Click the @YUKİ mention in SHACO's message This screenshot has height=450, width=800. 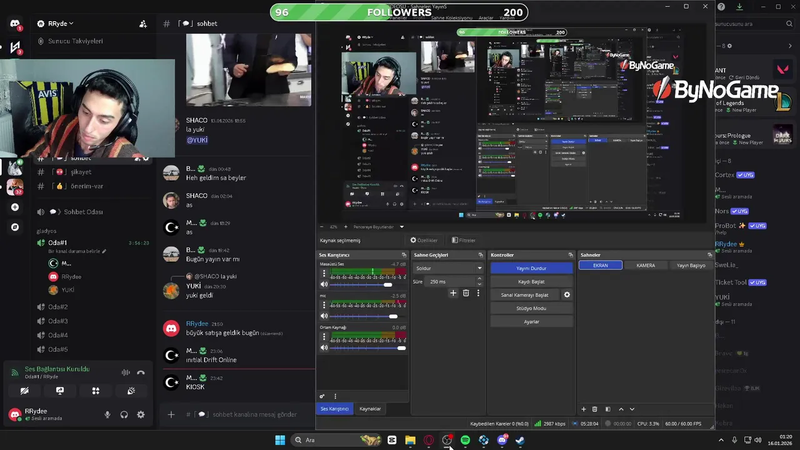(197, 140)
